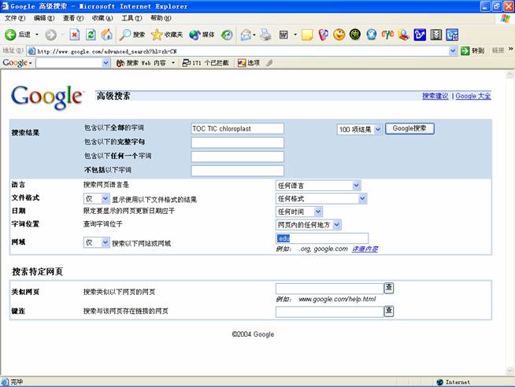Click the '查' button for links (链接) row

tap(389, 311)
